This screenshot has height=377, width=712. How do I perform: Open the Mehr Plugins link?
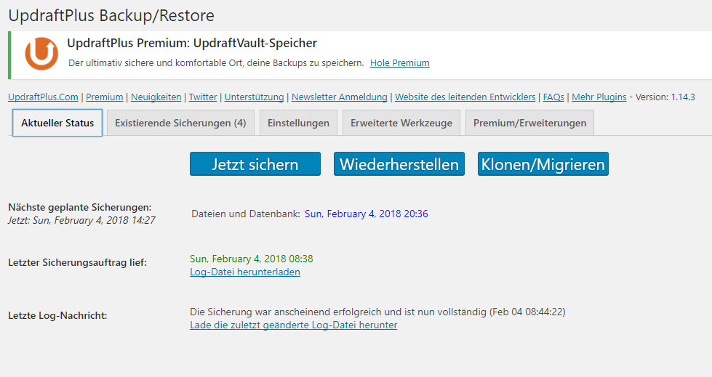click(x=599, y=97)
